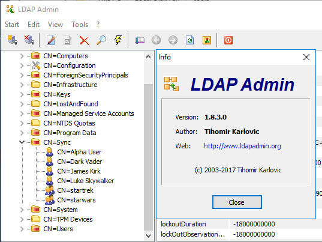
Task: Click the CN=Alpha User person icon
Action: click(x=50, y=152)
